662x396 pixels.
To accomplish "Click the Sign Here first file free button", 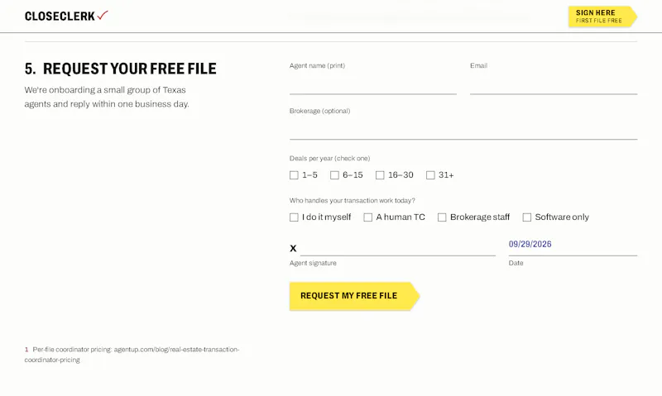I will coord(602,17).
